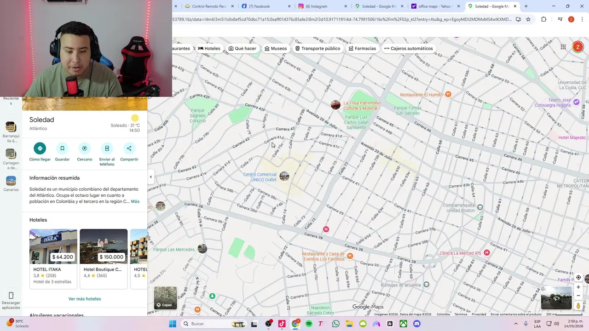The image size is (589, 331).
Task: Open Términos link in map footer
Action: pos(461,314)
